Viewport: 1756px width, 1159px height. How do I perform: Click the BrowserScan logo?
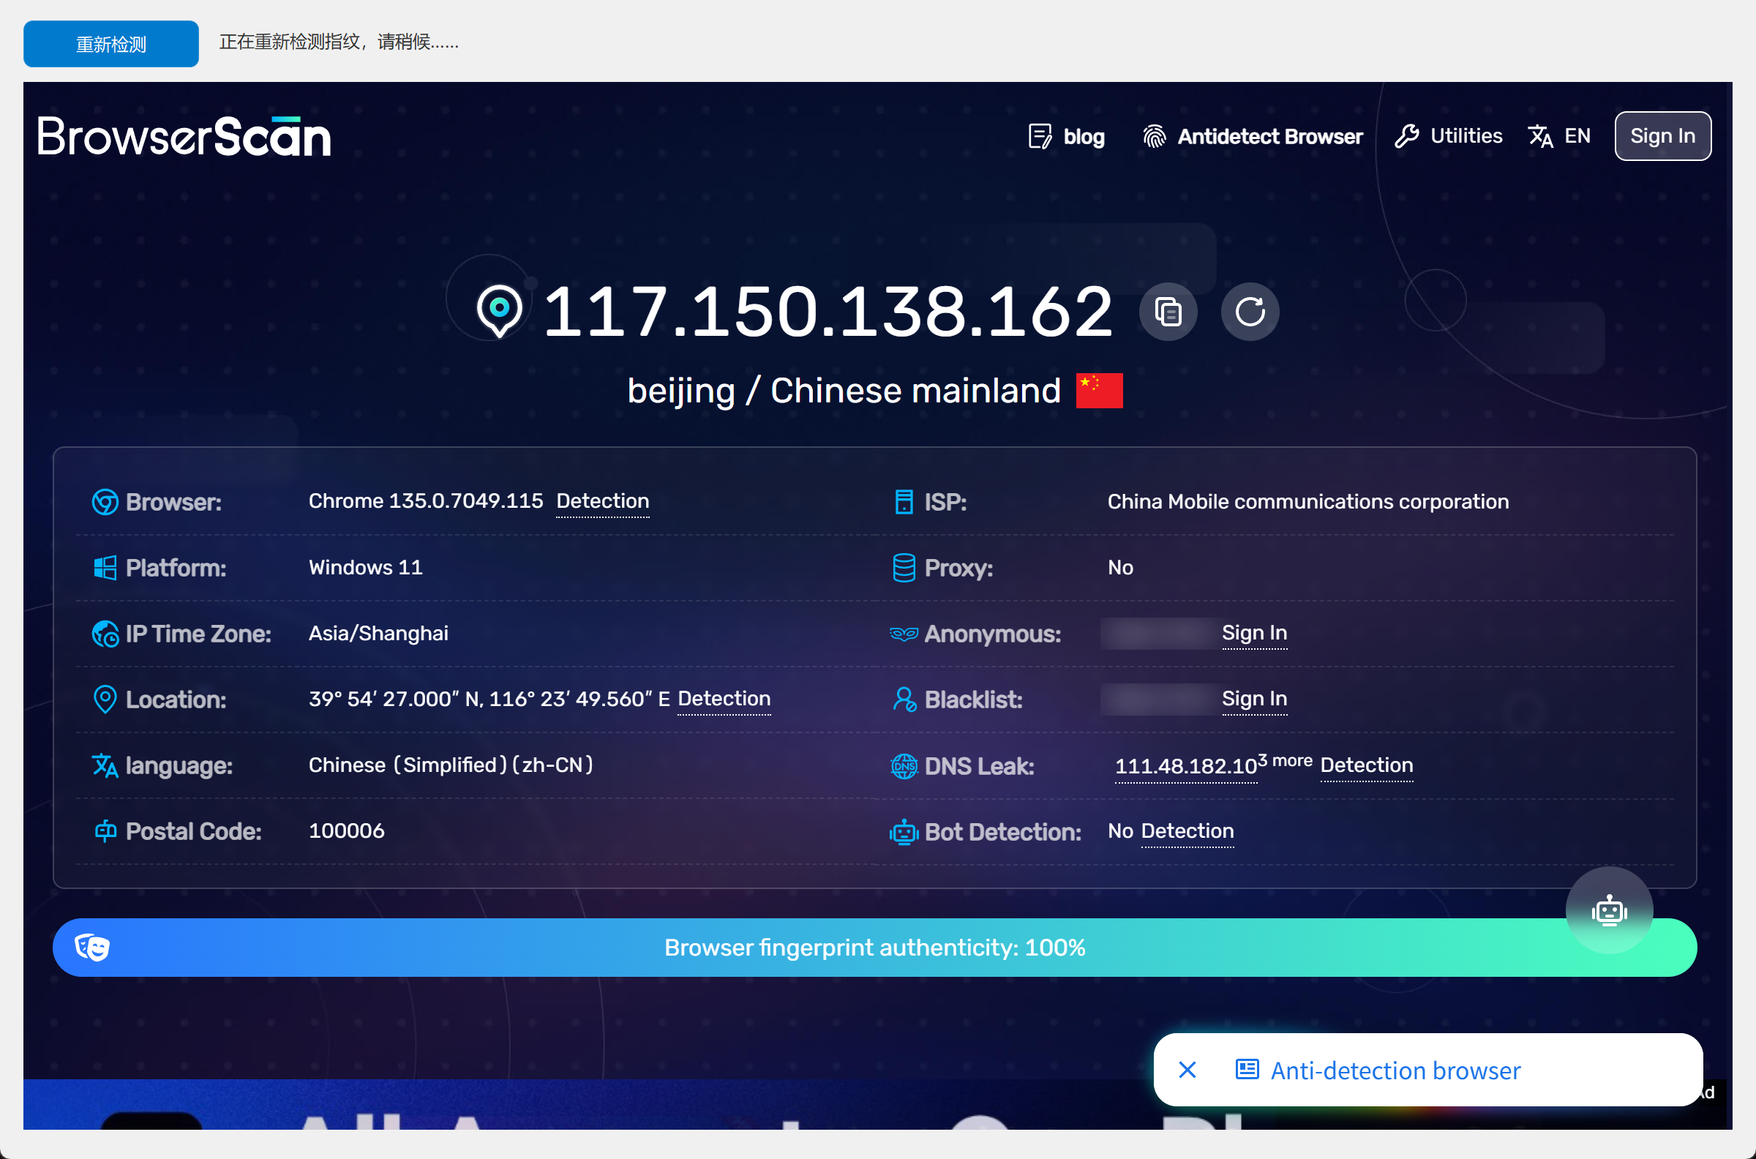pos(184,136)
